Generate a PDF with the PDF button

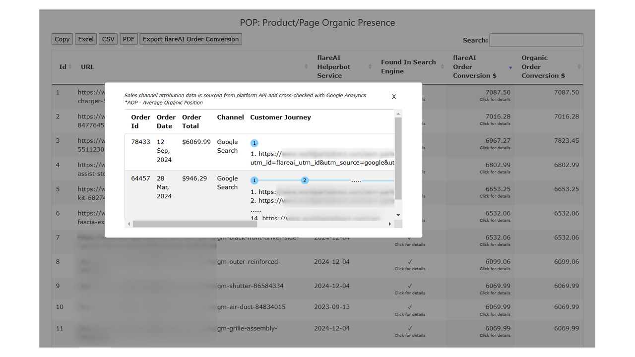pyautogui.click(x=128, y=39)
